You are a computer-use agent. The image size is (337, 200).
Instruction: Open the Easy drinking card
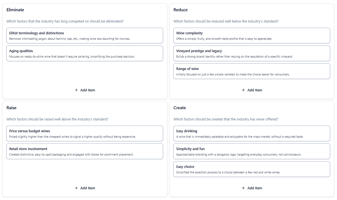tap(252, 133)
